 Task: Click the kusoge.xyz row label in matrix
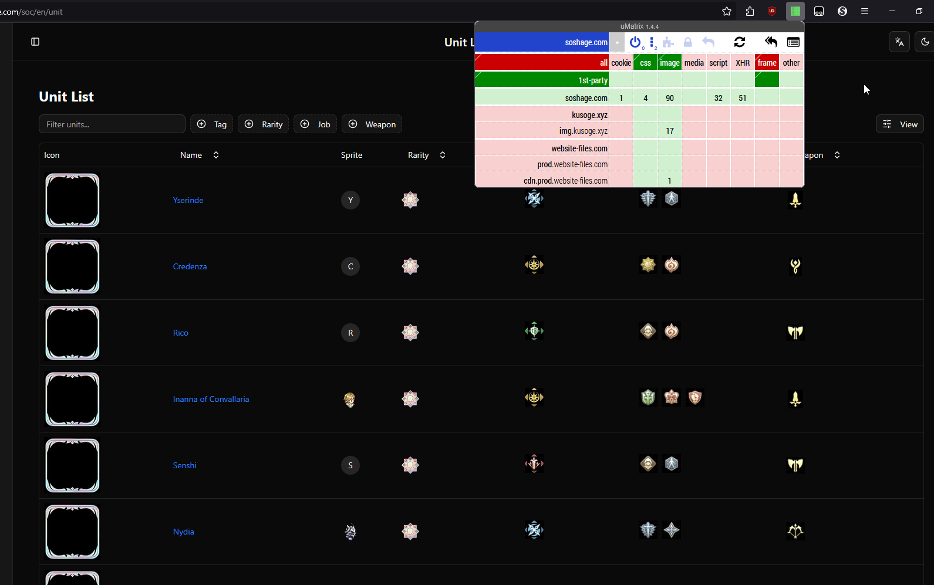[x=542, y=114]
